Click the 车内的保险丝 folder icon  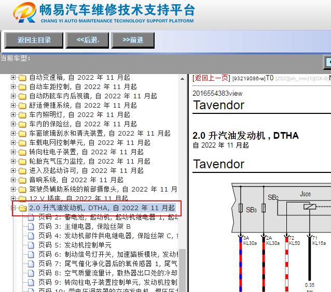pyautogui.click(x=22, y=124)
